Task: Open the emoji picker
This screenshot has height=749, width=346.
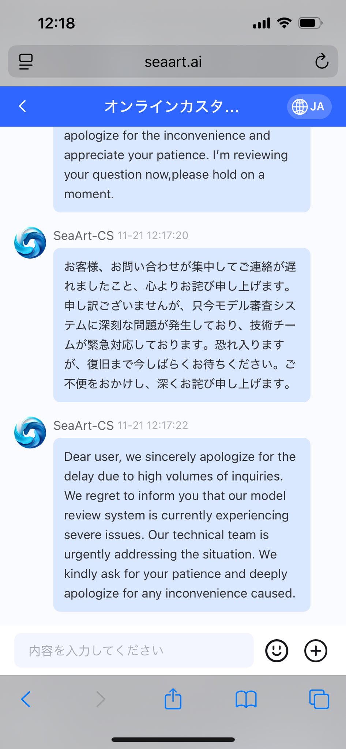Action: 277,651
